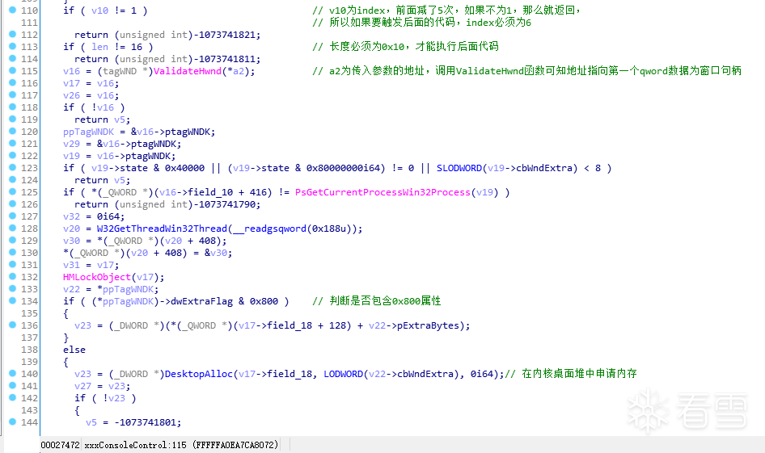
Task: Toggle breakpoint dot on line 127
Action: coord(13,216)
